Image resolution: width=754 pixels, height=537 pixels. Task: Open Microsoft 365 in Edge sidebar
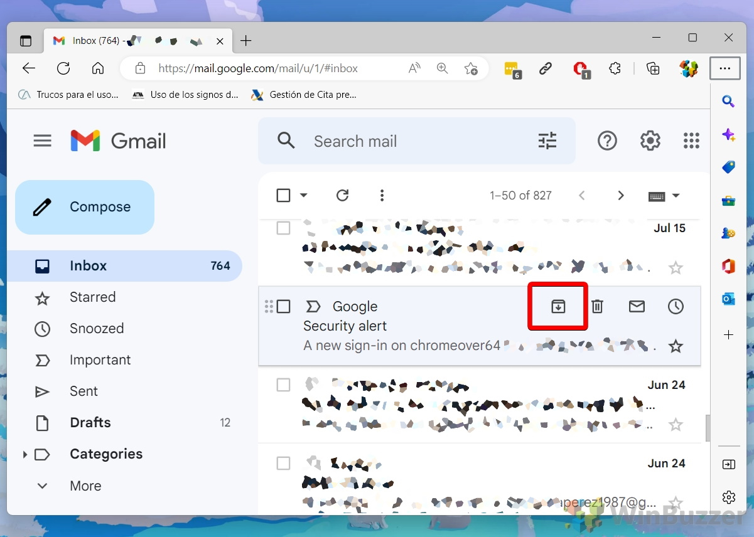[728, 266]
